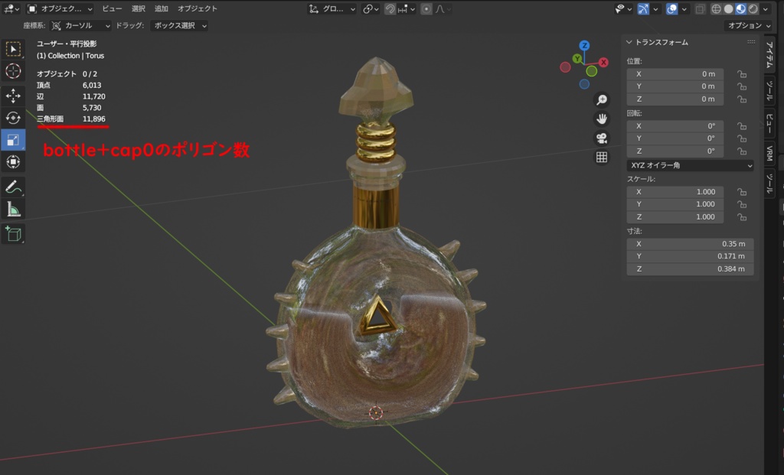Select the Add Cube tool
784x475 pixels.
13,234
